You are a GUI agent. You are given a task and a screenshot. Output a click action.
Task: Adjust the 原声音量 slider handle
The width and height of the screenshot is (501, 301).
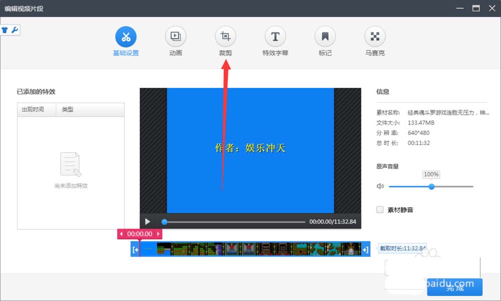click(431, 186)
